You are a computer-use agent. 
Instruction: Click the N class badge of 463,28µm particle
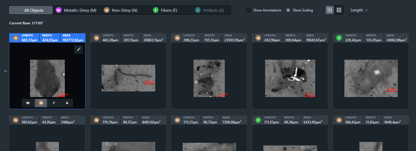[x=96, y=38]
